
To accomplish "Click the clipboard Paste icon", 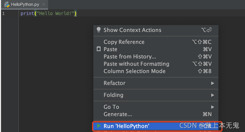I will (x=99, y=49).
